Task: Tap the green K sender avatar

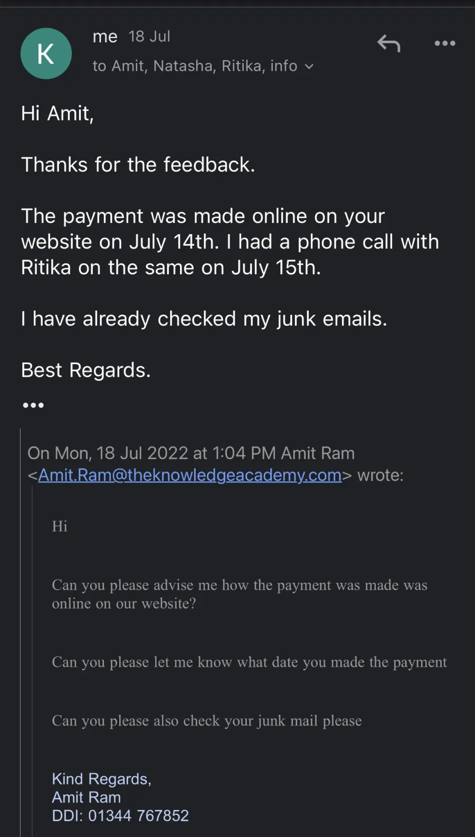Action: click(46, 54)
